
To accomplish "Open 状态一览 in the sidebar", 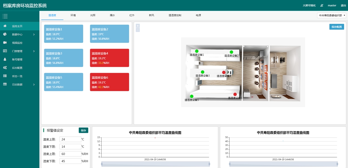I will (20, 76).
